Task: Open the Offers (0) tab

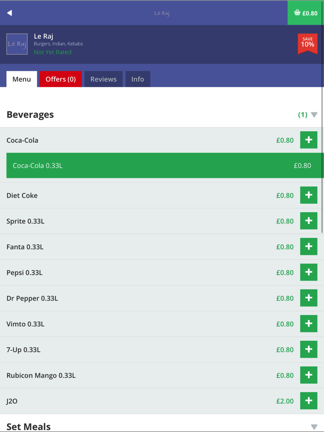Action: click(60, 79)
